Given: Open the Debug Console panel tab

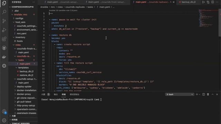Looking at the screenshot, I should click(x=75, y=94).
